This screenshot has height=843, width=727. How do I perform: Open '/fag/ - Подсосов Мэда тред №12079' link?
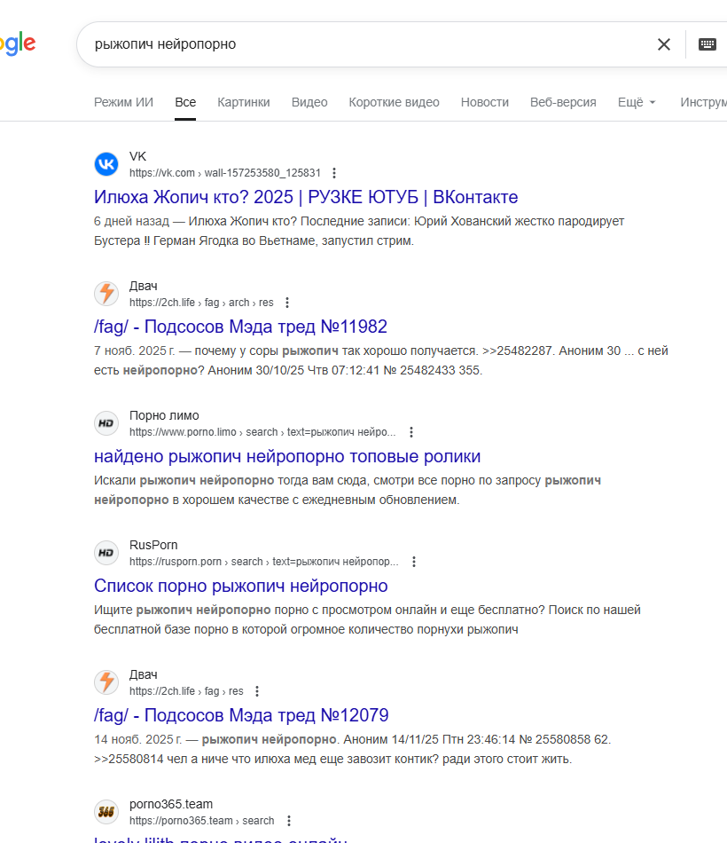pyautogui.click(x=241, y=715)
